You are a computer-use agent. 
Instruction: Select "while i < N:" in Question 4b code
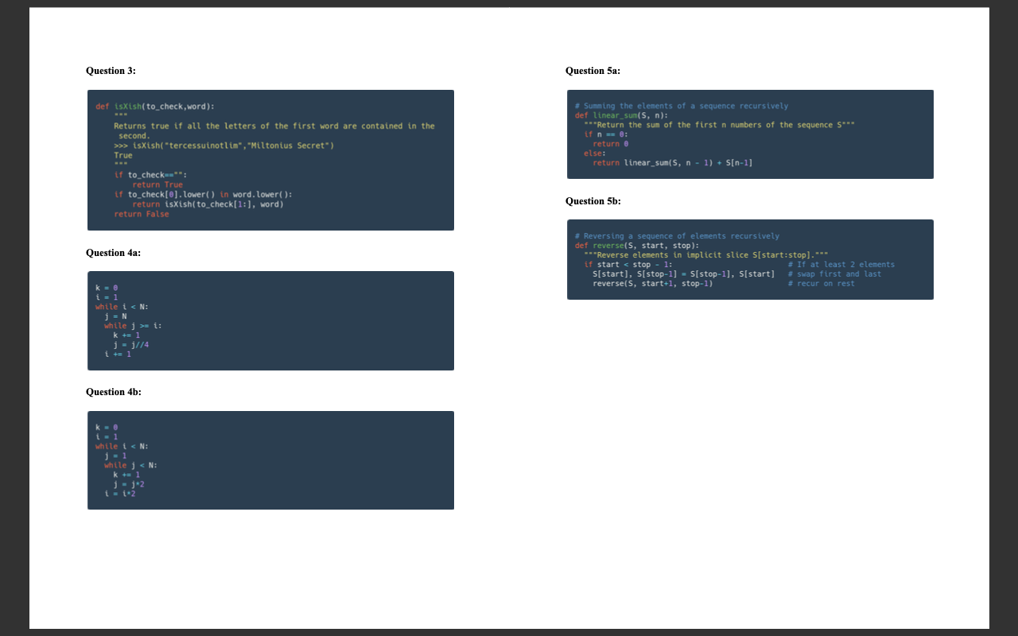click(x=122, y=446)
